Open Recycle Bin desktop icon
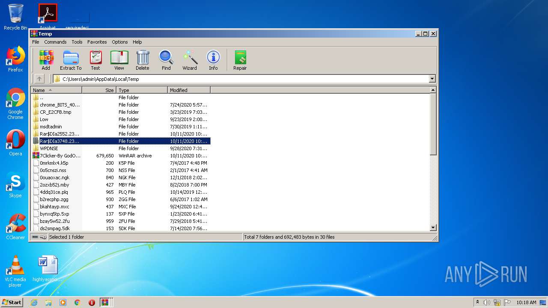 point(15,17)
